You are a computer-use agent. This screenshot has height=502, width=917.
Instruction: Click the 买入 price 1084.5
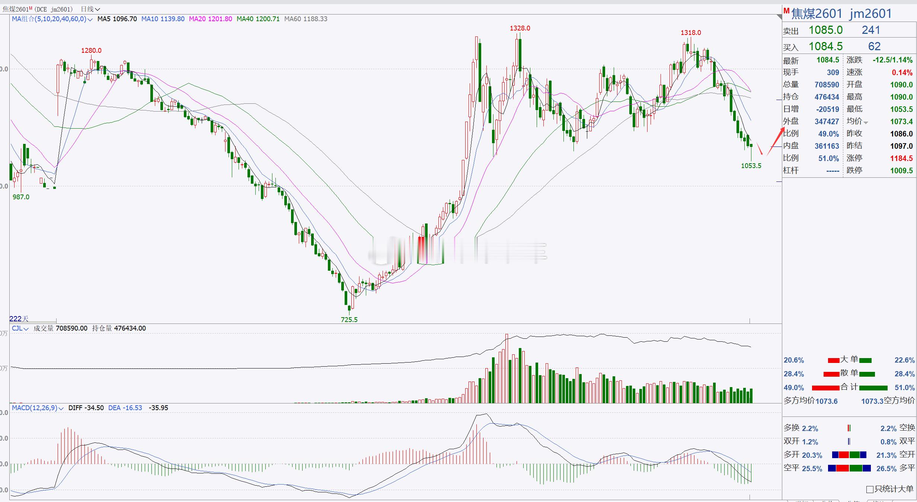(x=825, y=46)
